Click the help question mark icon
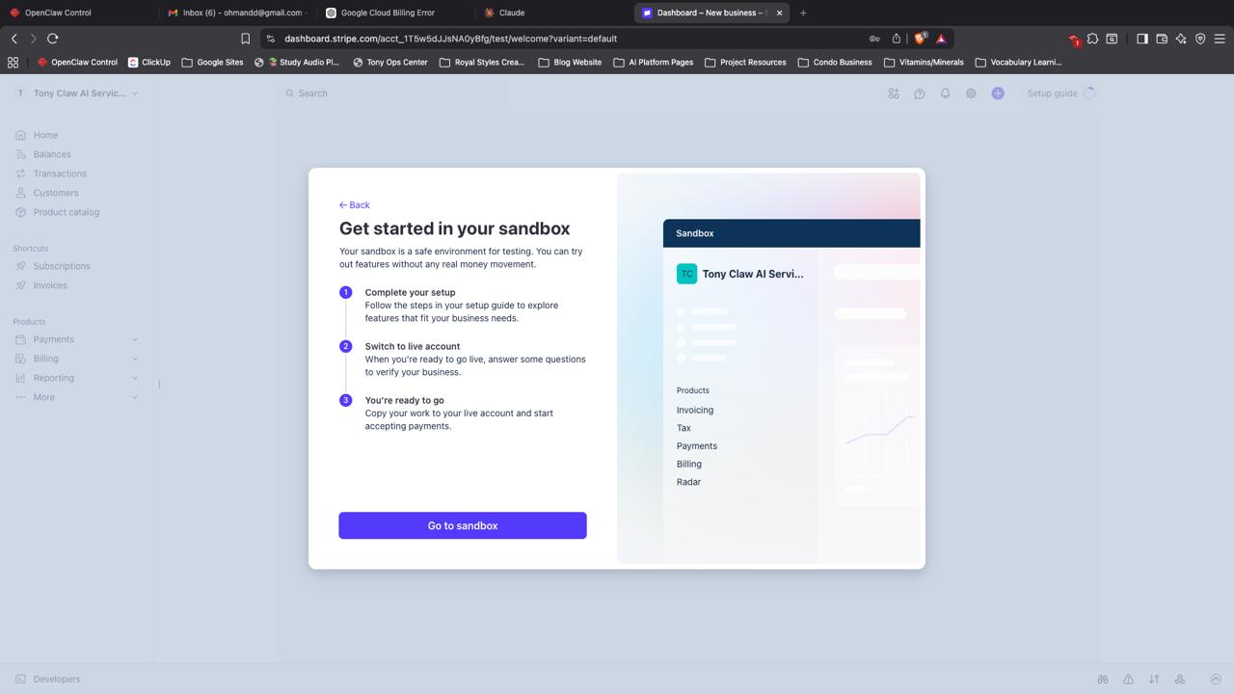 [x=919, y=93]
